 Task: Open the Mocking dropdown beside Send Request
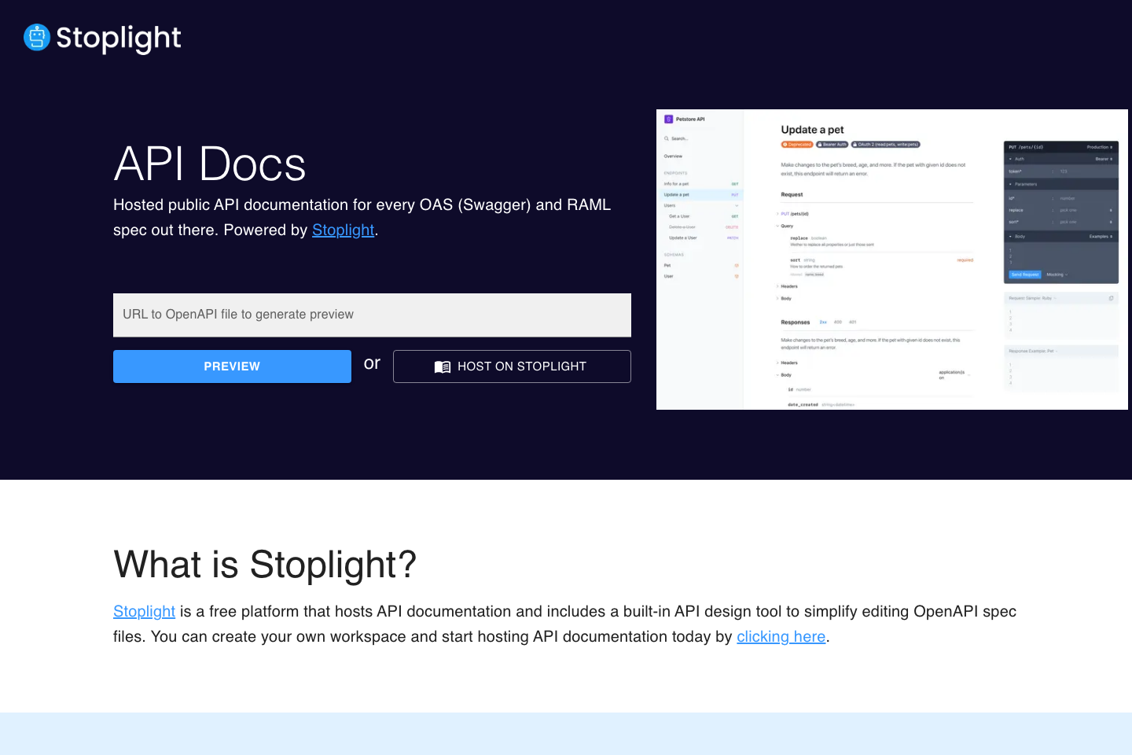coord(1057,274)
